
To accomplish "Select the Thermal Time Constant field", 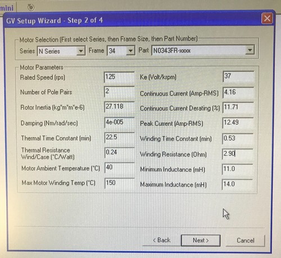I will tap(120, 138).
